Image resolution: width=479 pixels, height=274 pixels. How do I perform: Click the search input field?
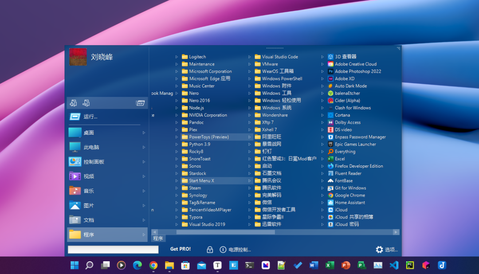pos(113,250)
